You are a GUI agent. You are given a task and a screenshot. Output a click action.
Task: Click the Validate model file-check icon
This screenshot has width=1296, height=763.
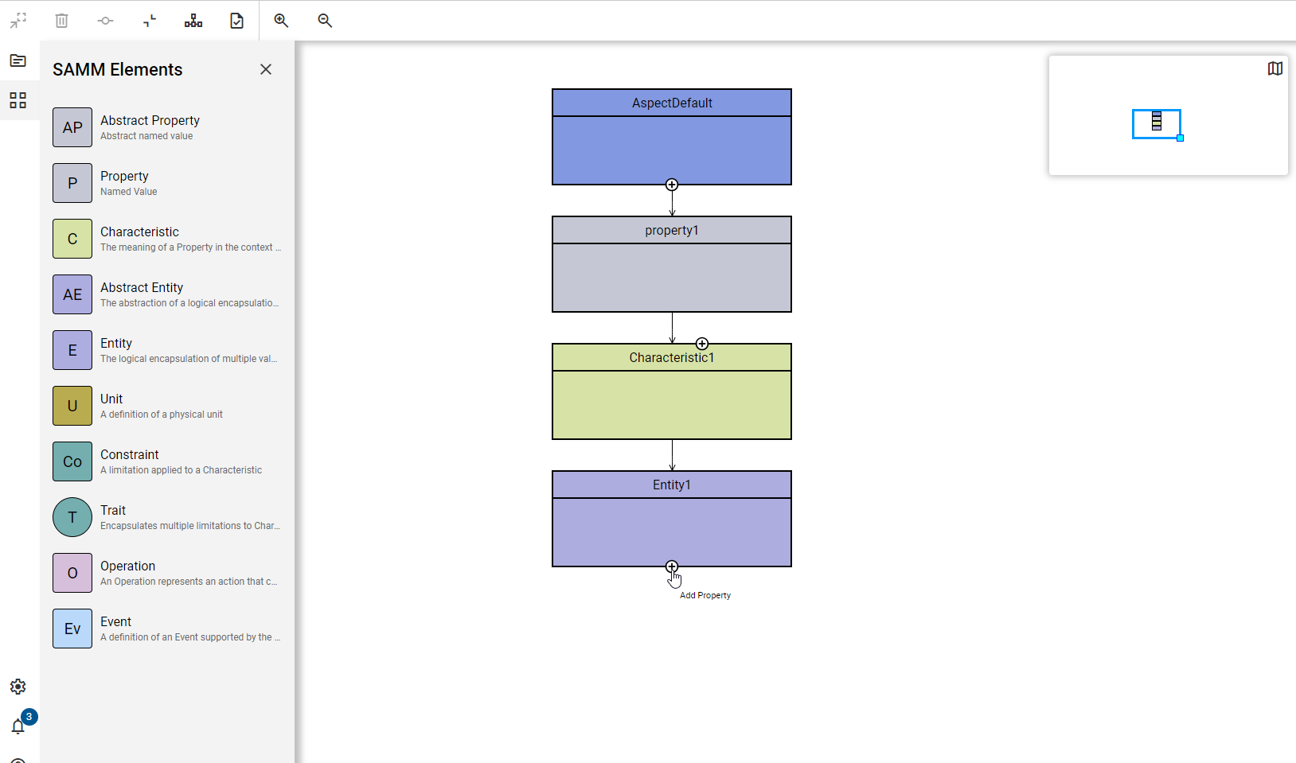[x=237, y=21]
